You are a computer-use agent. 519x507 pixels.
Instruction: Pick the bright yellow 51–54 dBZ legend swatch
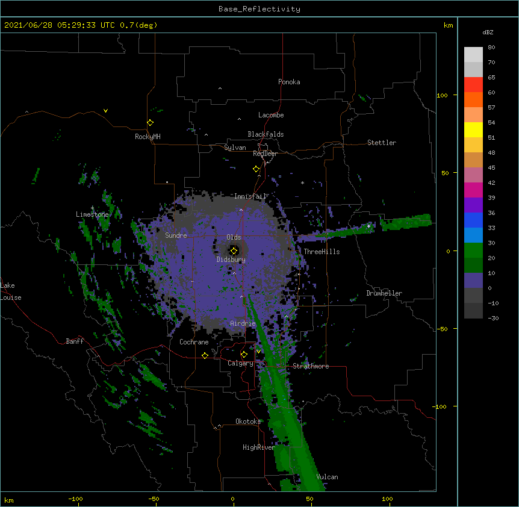[473, 129]
